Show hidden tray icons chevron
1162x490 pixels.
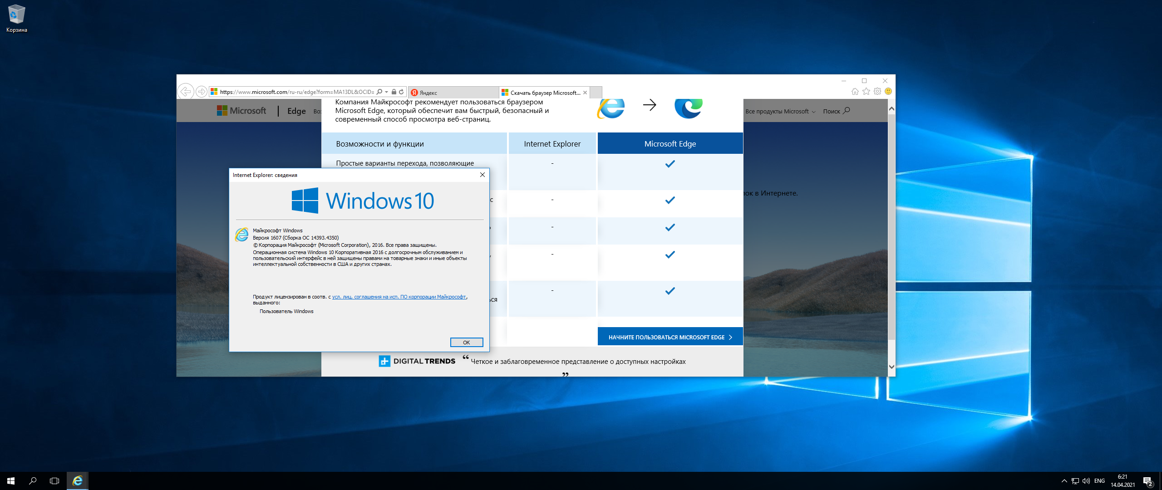point(1064,481)
